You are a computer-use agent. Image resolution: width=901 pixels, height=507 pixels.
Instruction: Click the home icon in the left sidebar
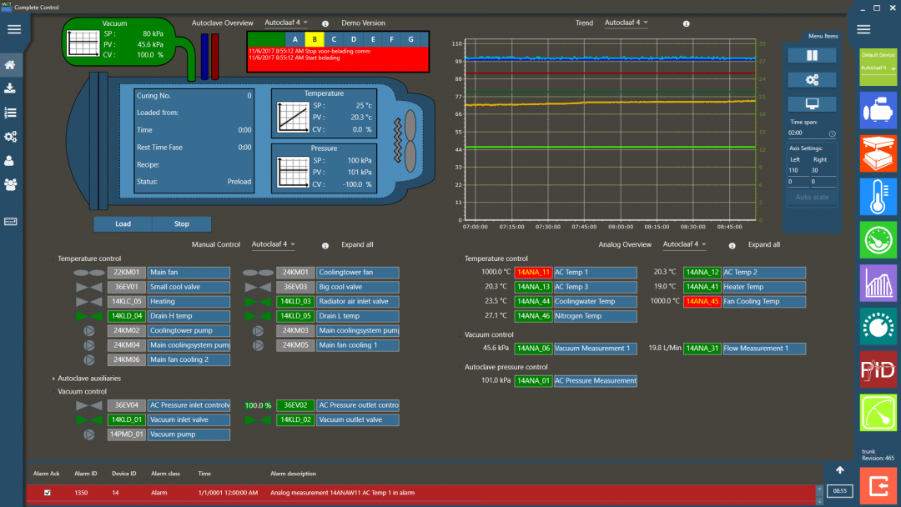click(x=13, y=64)
